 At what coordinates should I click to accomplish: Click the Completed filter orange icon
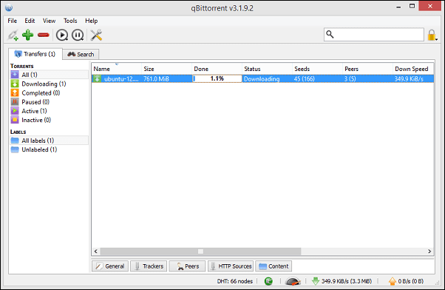15,93
